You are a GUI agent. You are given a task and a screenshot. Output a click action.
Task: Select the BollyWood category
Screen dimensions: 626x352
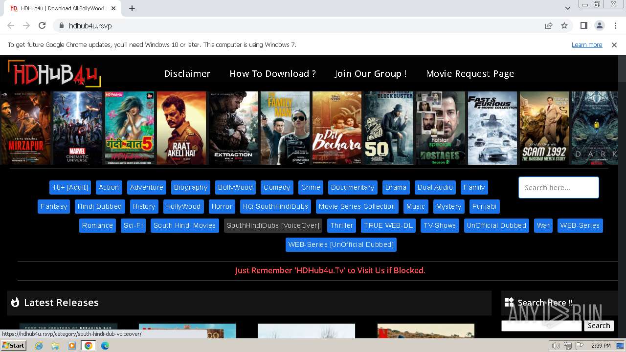point(235,187)
